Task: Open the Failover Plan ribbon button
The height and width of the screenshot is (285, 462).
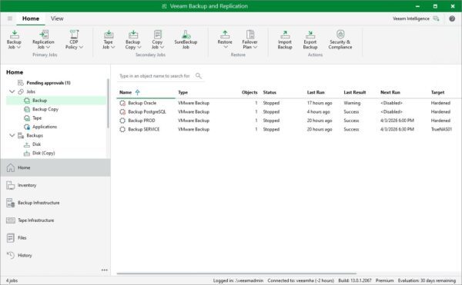Action: tap(249, 39)
